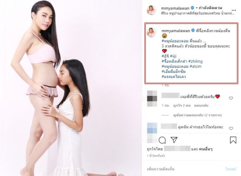Like the first comment with heart icon
241x176 pixels.
pos(231,98)
